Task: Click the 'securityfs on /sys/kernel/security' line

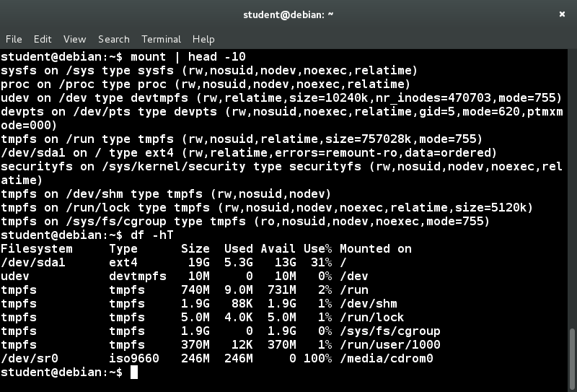Action: (x=281, y=173)
